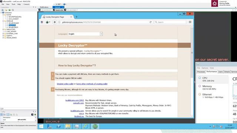Click the connections search field

point(18,109)
